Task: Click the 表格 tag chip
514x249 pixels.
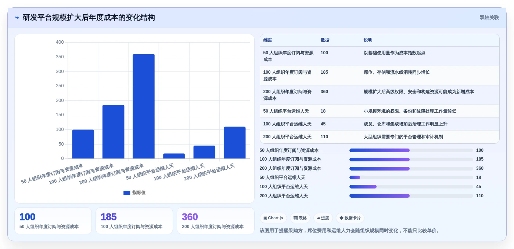Action: pos(300,218)
